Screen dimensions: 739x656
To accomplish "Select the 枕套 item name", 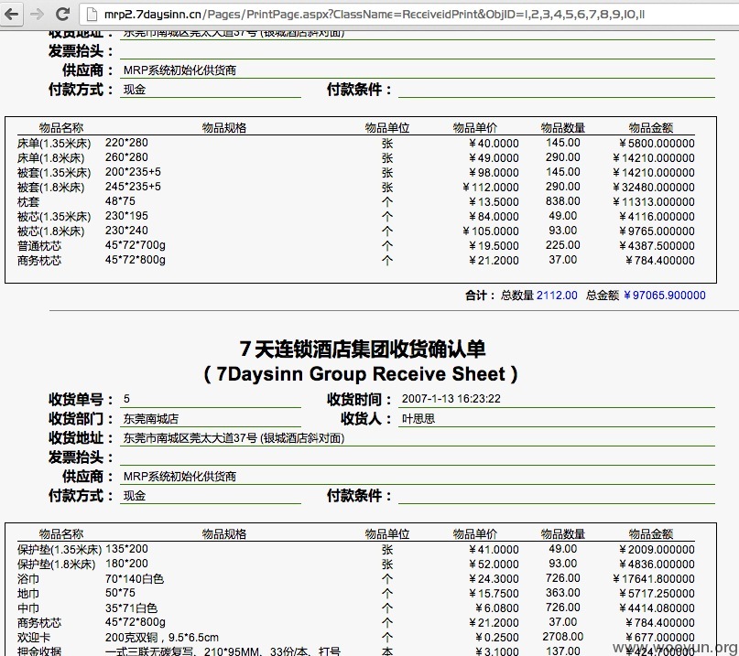I will (x=28, y=201).
